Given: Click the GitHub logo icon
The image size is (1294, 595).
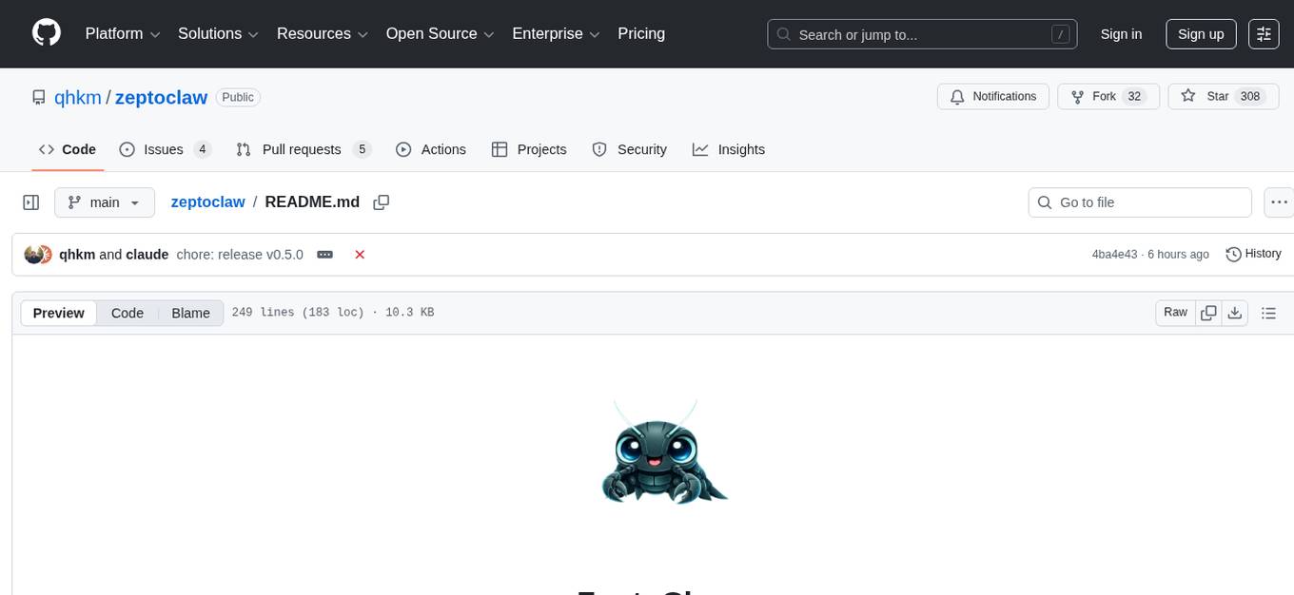Looking at the screenshot, I should [46, 34].
